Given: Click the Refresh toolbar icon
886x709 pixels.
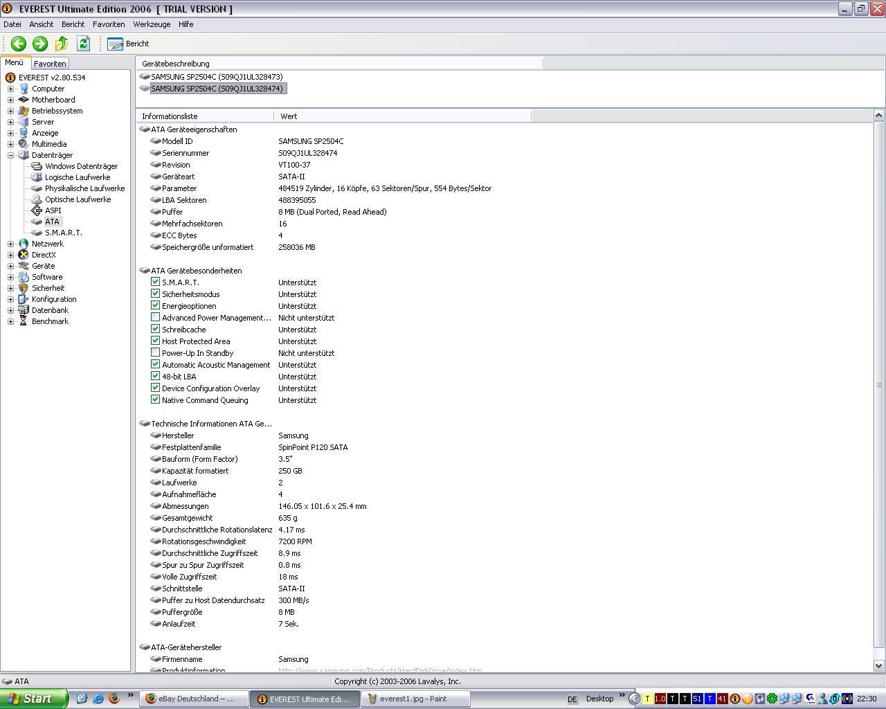Looking at the screenshot, I should [x=83, y=44].
